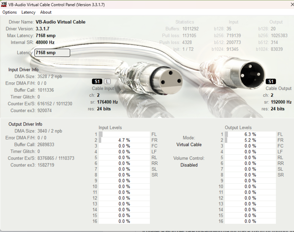Click Input Levels channel 1 FL meter

[x=124, y=134]
